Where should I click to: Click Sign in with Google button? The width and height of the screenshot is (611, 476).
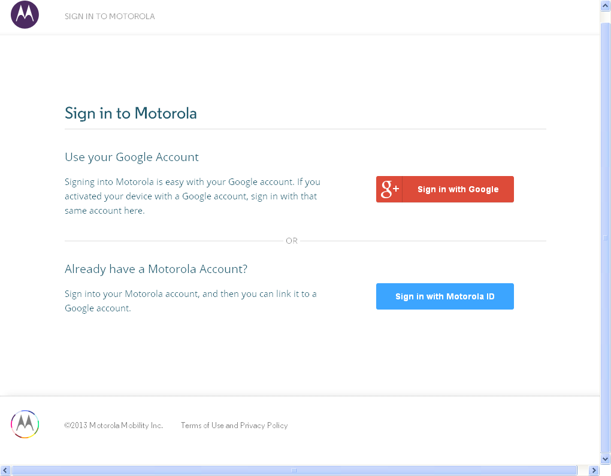pyautogui.click(x=444, y=189)
